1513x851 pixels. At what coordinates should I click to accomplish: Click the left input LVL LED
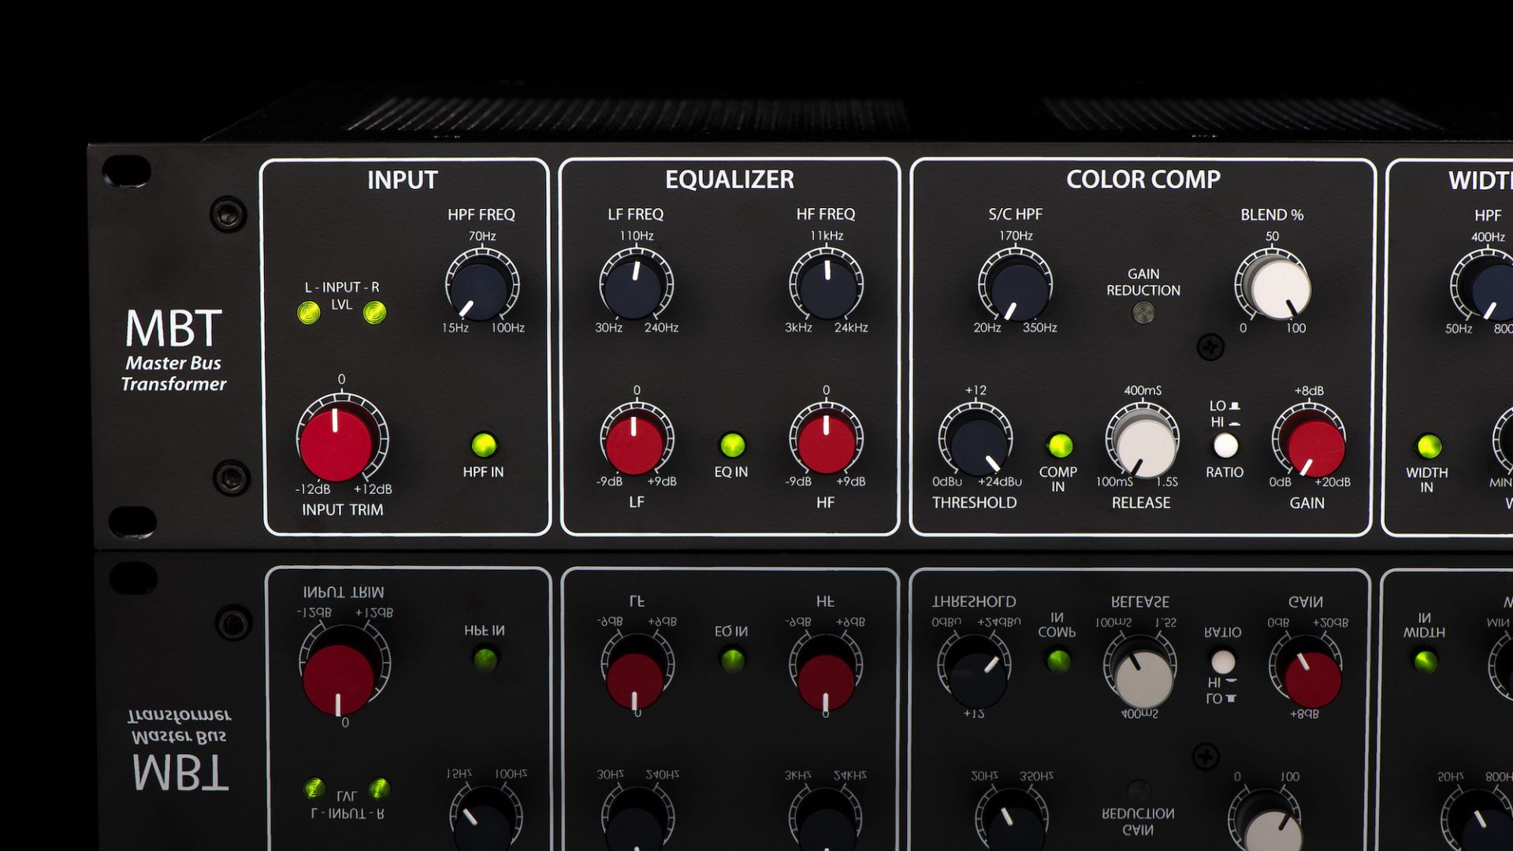tap(308, 314)
